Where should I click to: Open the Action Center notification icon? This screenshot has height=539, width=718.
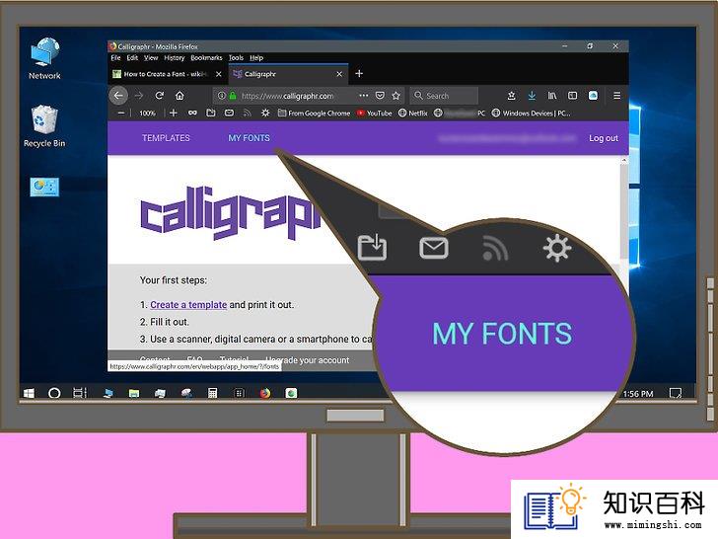click(676, 393)
